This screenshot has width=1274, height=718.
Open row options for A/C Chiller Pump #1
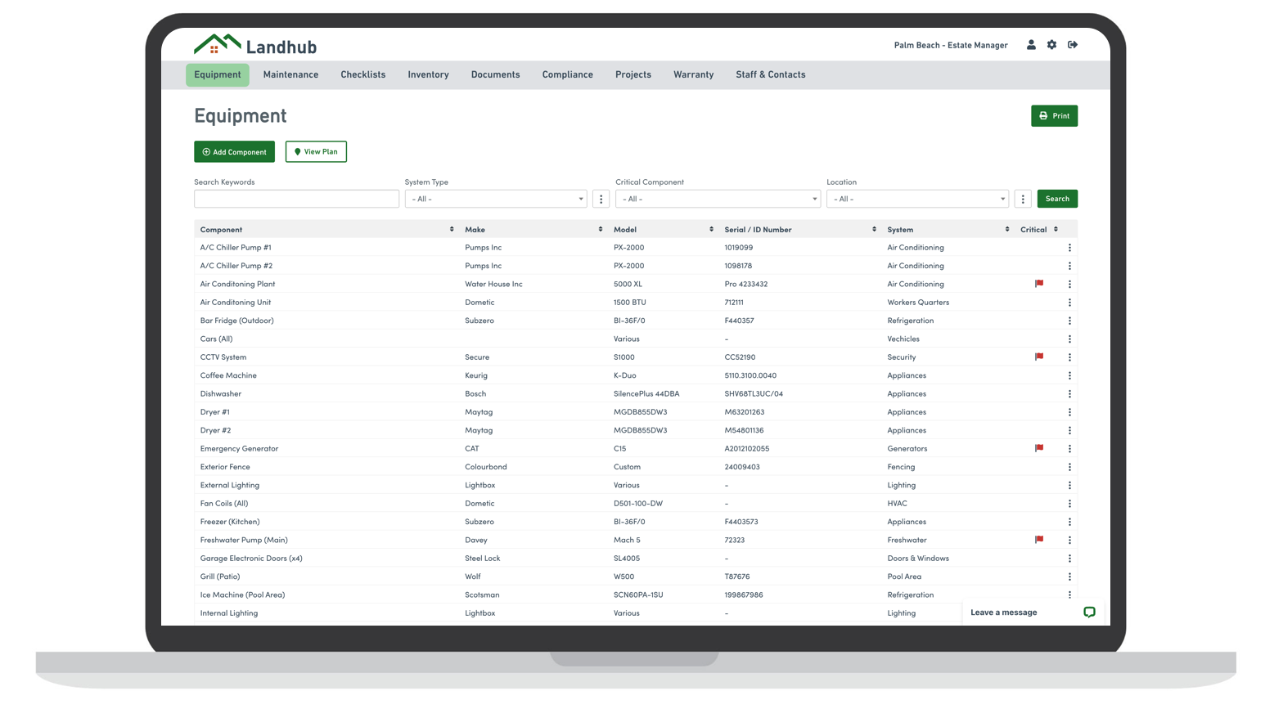tap(1069, 248)
